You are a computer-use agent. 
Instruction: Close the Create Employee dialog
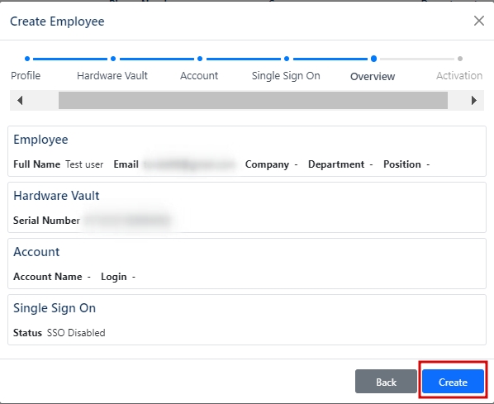479,21
